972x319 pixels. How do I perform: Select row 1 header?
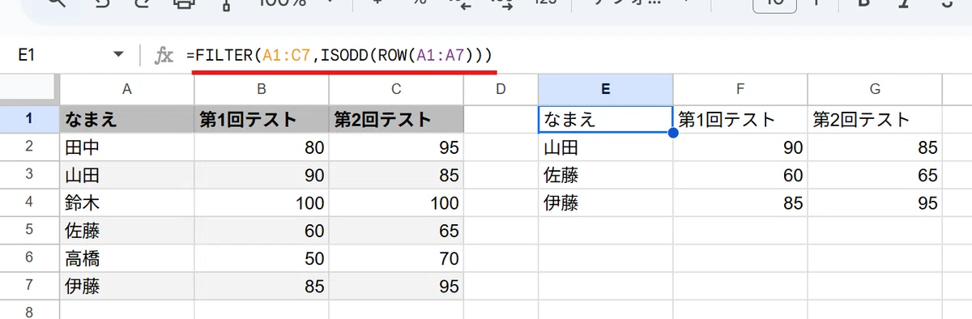pos(29,120)
